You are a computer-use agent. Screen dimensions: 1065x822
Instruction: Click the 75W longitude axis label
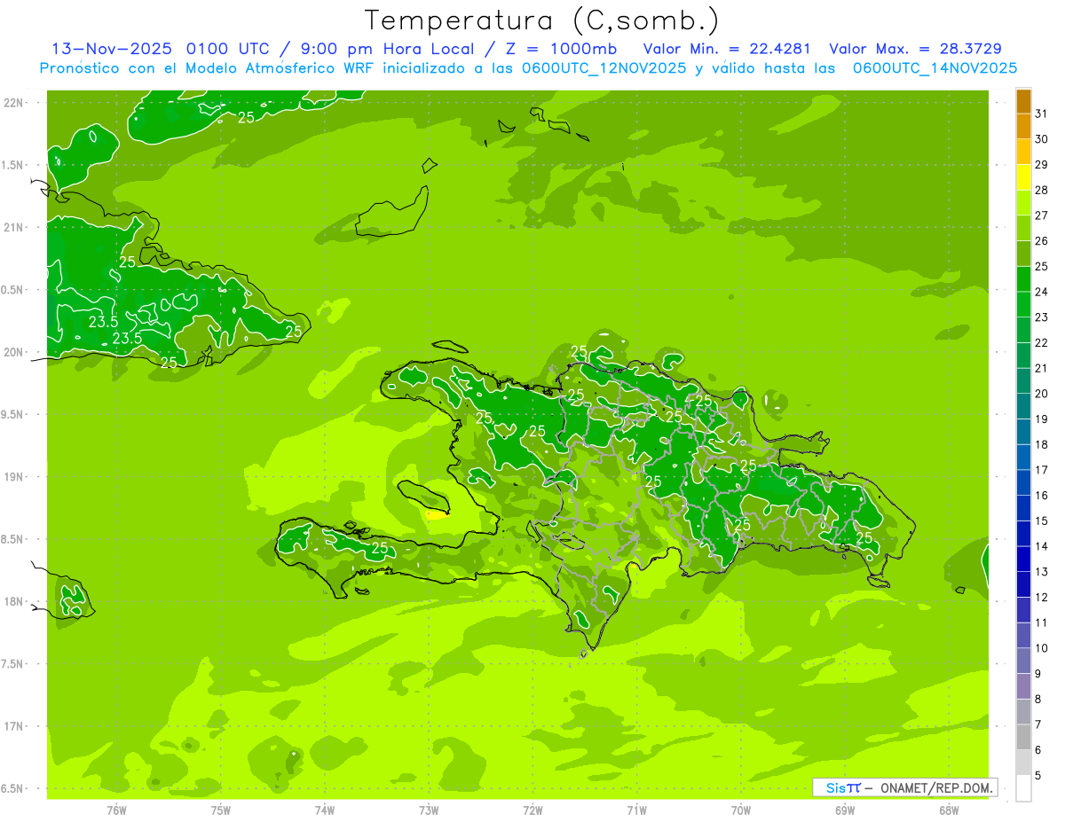point(221,810)
